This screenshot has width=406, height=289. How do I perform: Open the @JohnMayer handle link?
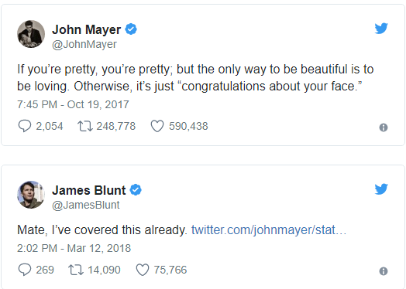point(84,44)
